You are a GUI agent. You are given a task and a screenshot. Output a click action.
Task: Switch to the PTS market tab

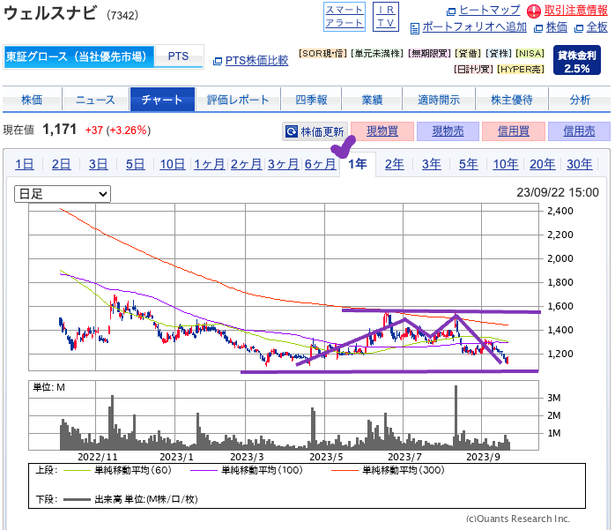click(x=179, y=56)
